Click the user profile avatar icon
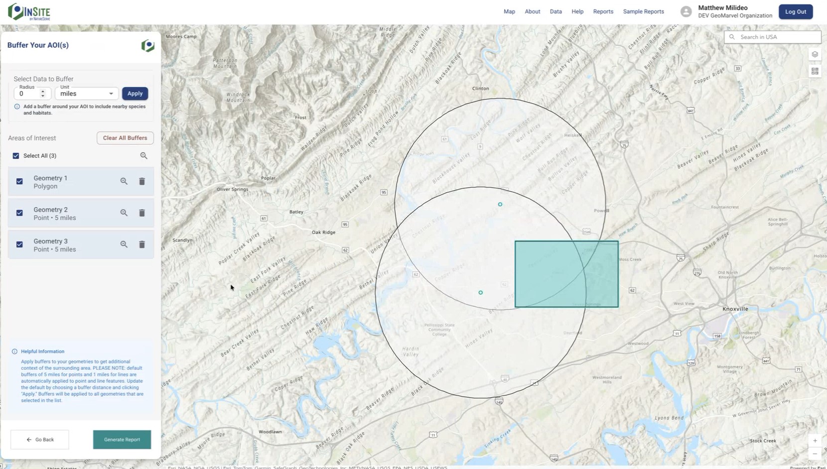The height and width of the screenshot is (469, 827). pyautogui.click(x=686, y=12)
